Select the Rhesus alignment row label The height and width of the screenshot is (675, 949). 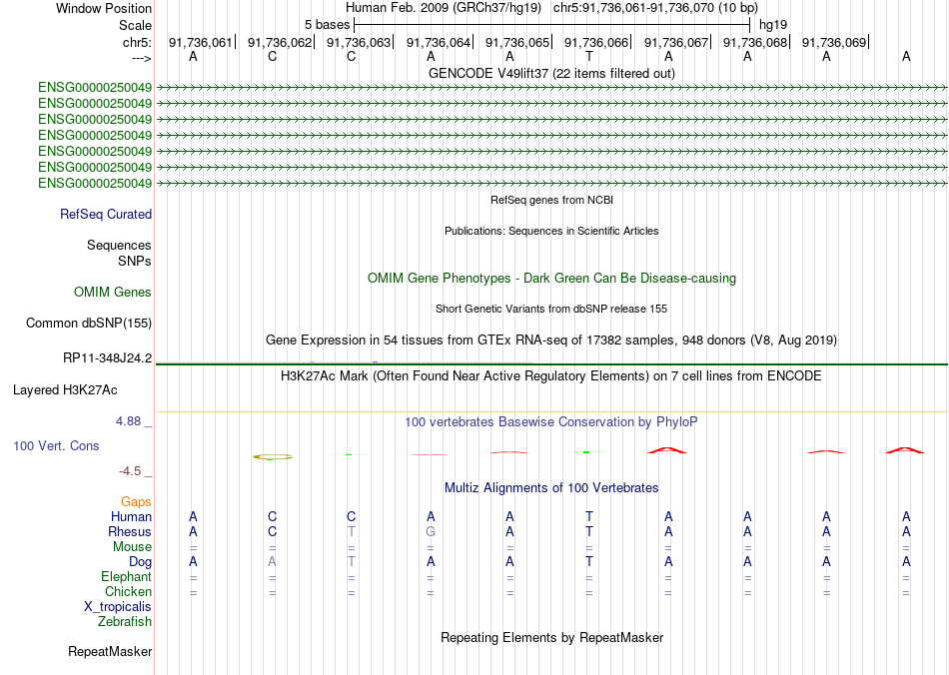click(130, 531)
